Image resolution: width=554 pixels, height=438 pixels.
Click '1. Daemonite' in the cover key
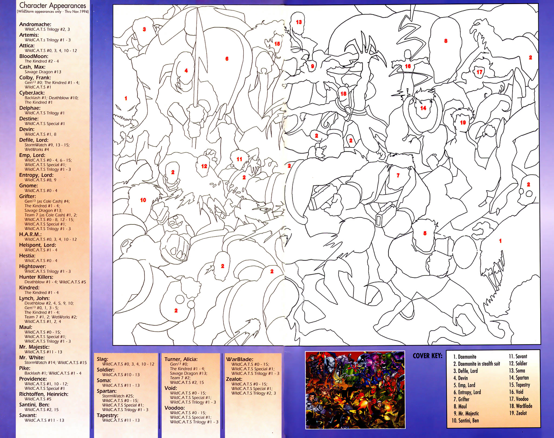coord(465,357)
